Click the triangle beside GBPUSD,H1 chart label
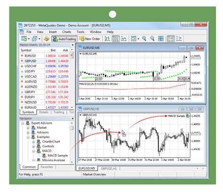223x192 pixels. 80,115
